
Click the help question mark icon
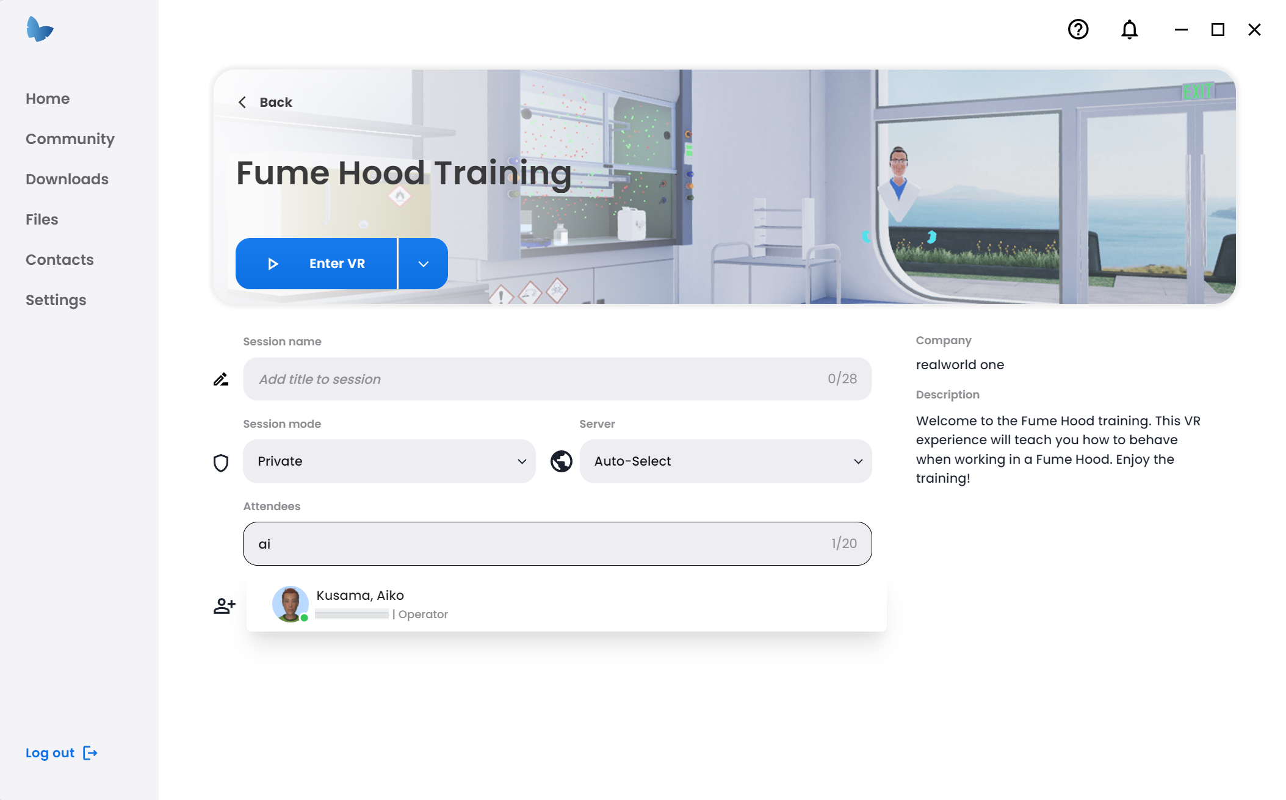(x=1078, y=29)
